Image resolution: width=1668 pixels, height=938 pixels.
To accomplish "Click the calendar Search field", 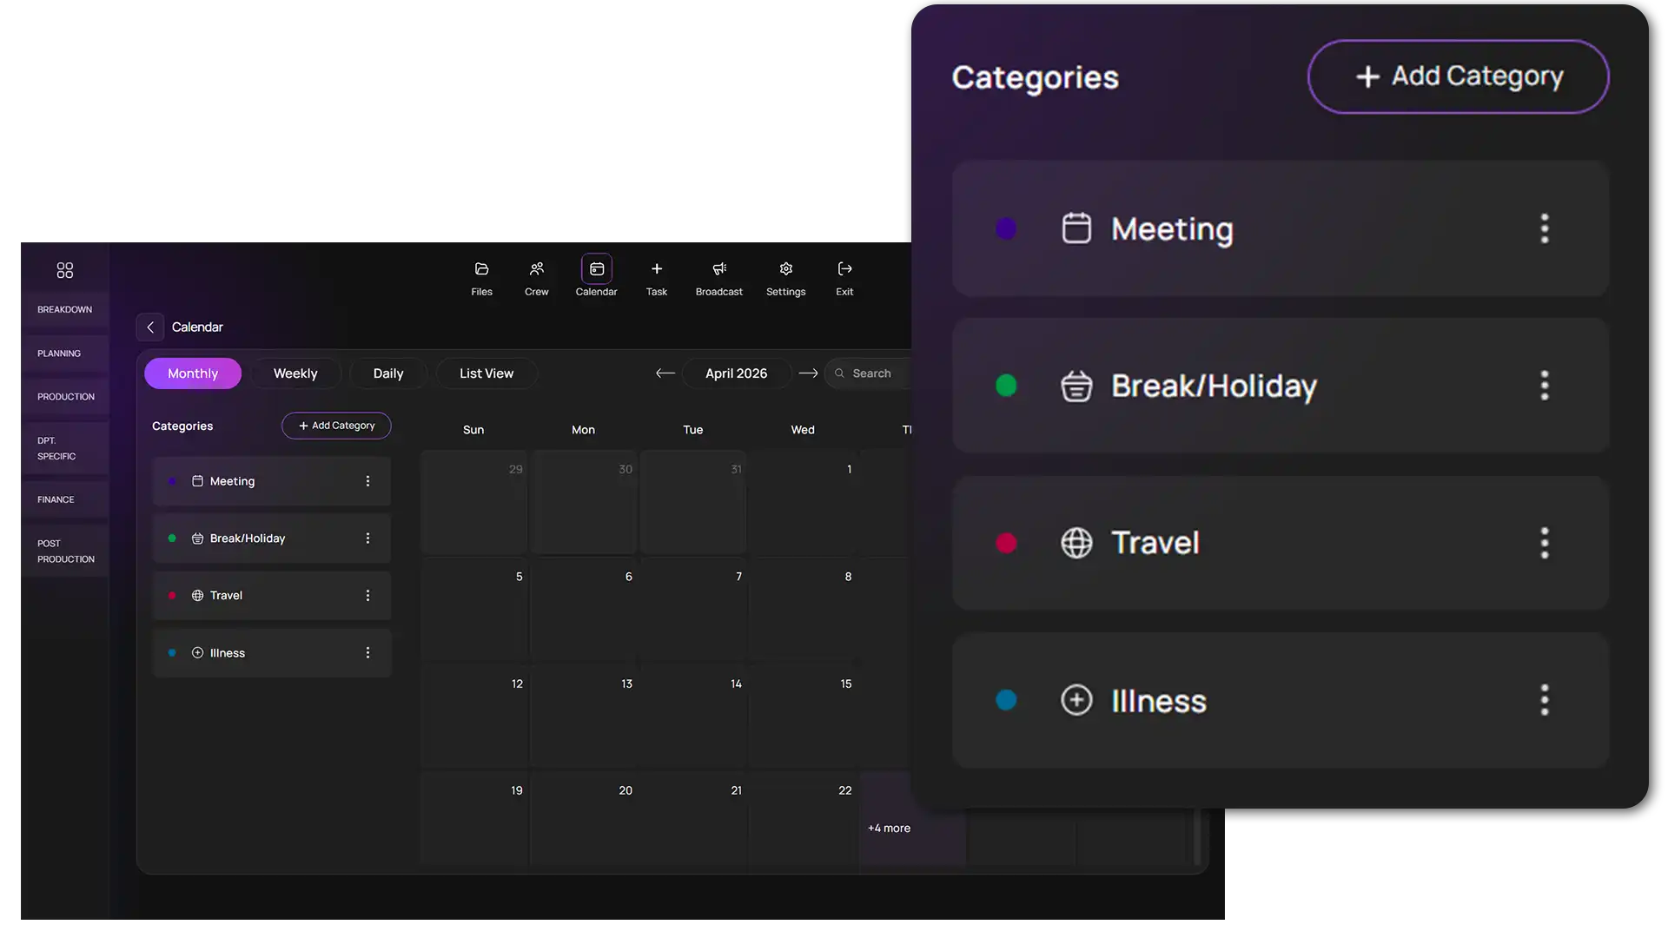I will click(x=869, y=373).
